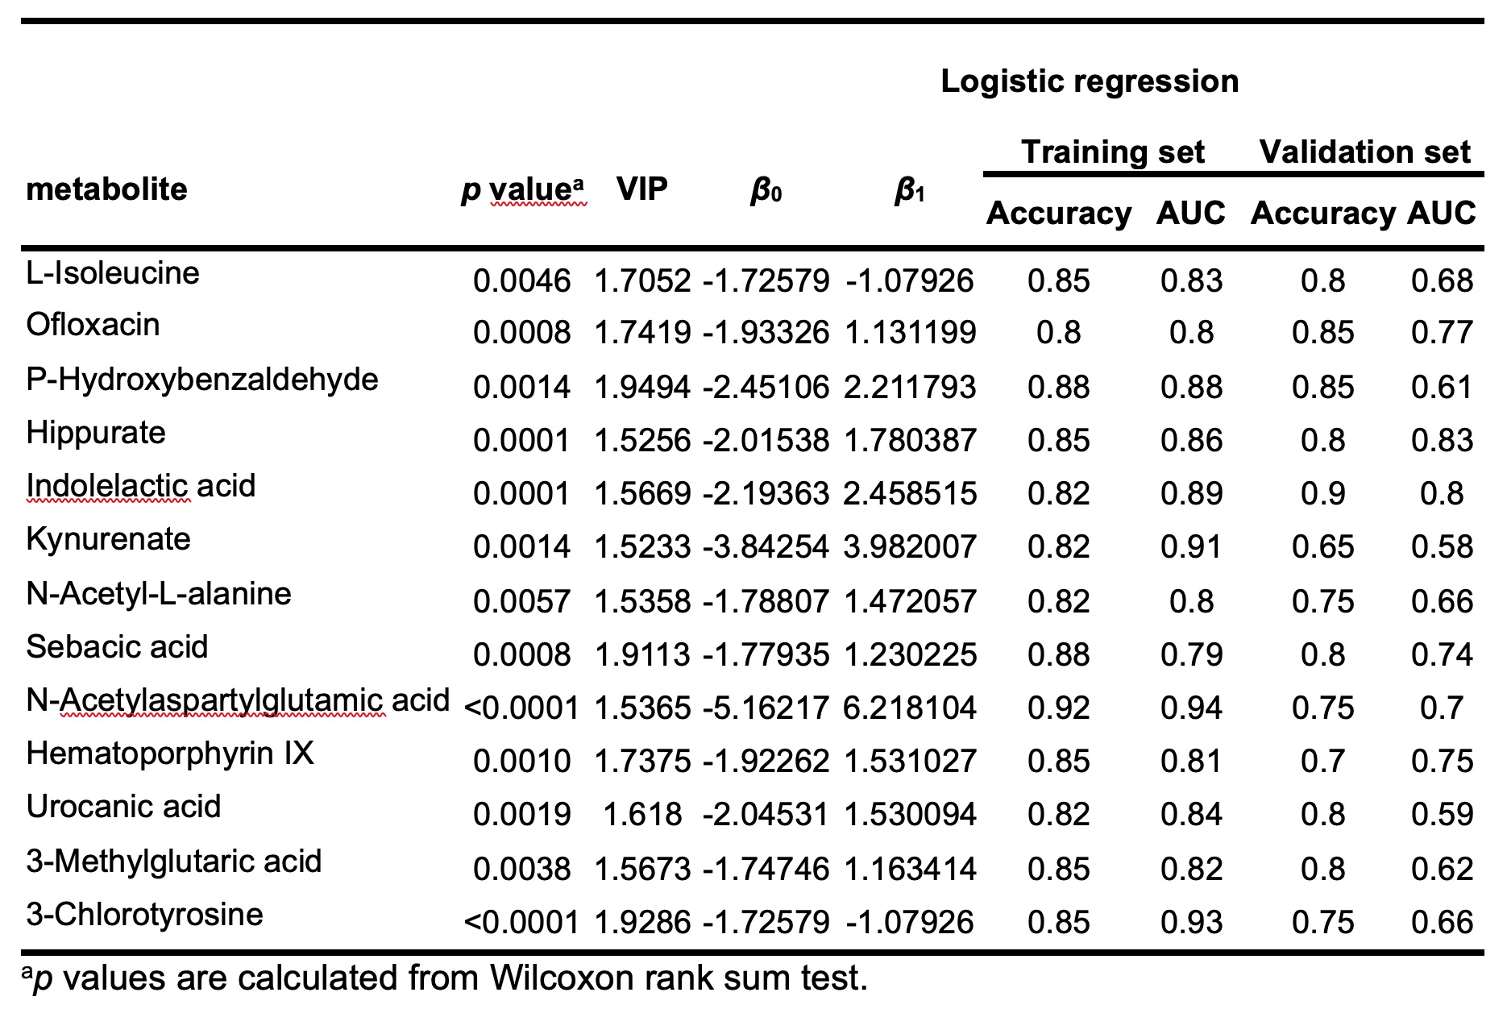This screenshot has width=1507, height=1009.
Task: Click the Sebacic acid row label
Action: (117, 647)
